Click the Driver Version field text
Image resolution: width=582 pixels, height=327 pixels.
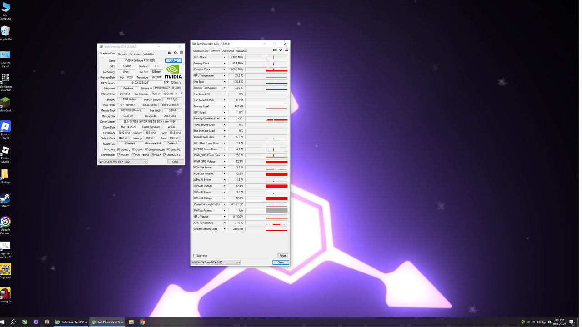[x=149, y=122]
